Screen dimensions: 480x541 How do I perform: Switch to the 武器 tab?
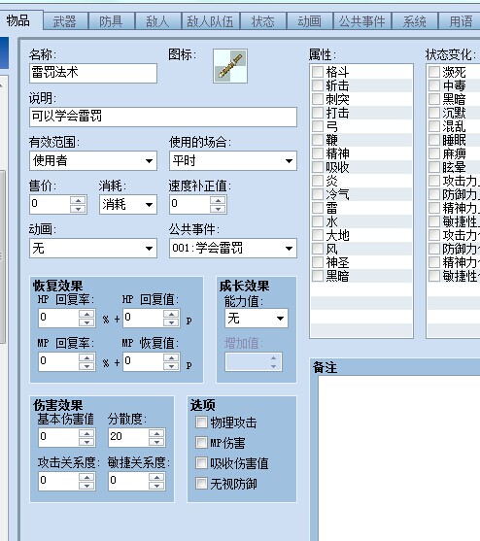[65, 21]
